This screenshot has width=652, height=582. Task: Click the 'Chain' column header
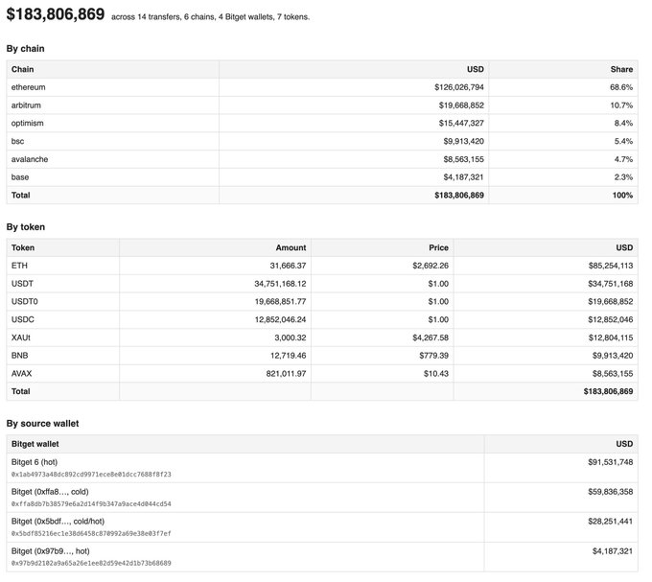click(x=22, y=69)
